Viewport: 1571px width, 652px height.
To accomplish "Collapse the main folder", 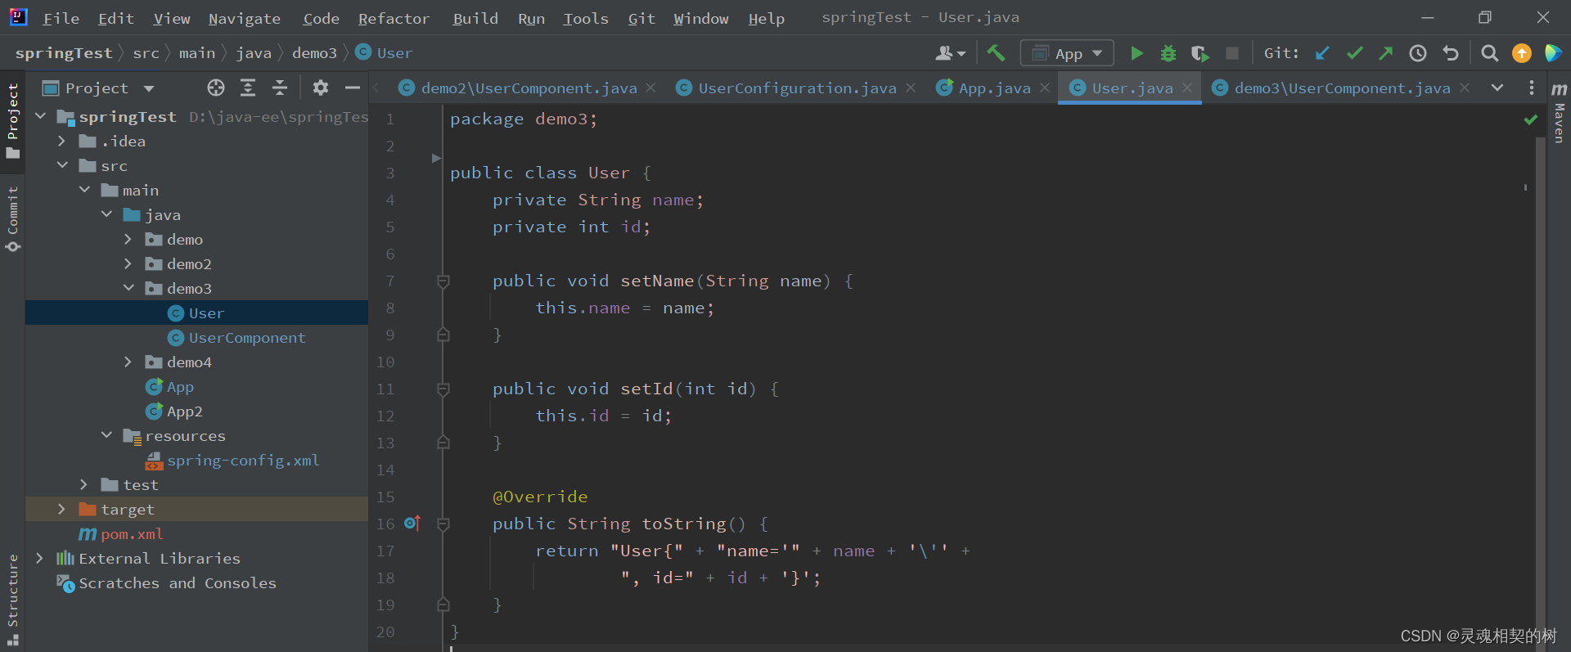I will click(84, 190).
